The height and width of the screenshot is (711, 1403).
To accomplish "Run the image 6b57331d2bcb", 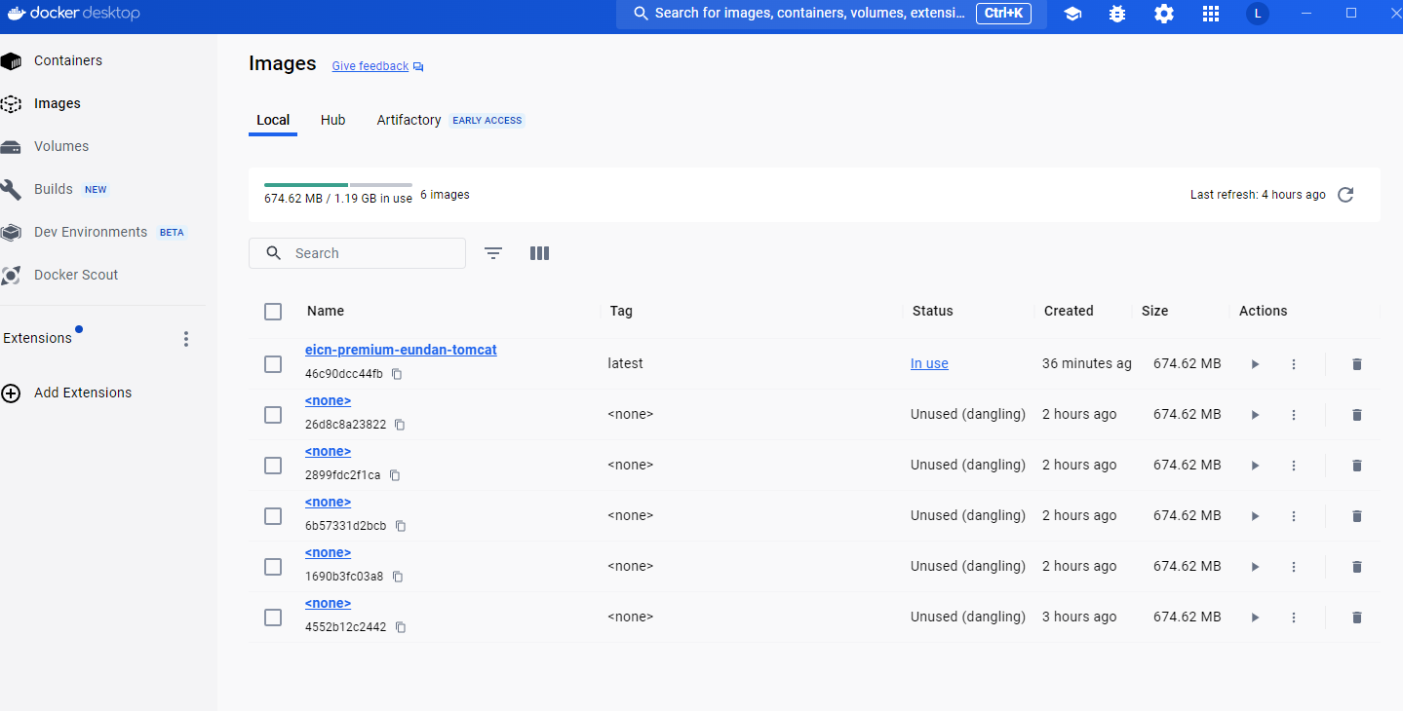I will tap(1255, 516).
